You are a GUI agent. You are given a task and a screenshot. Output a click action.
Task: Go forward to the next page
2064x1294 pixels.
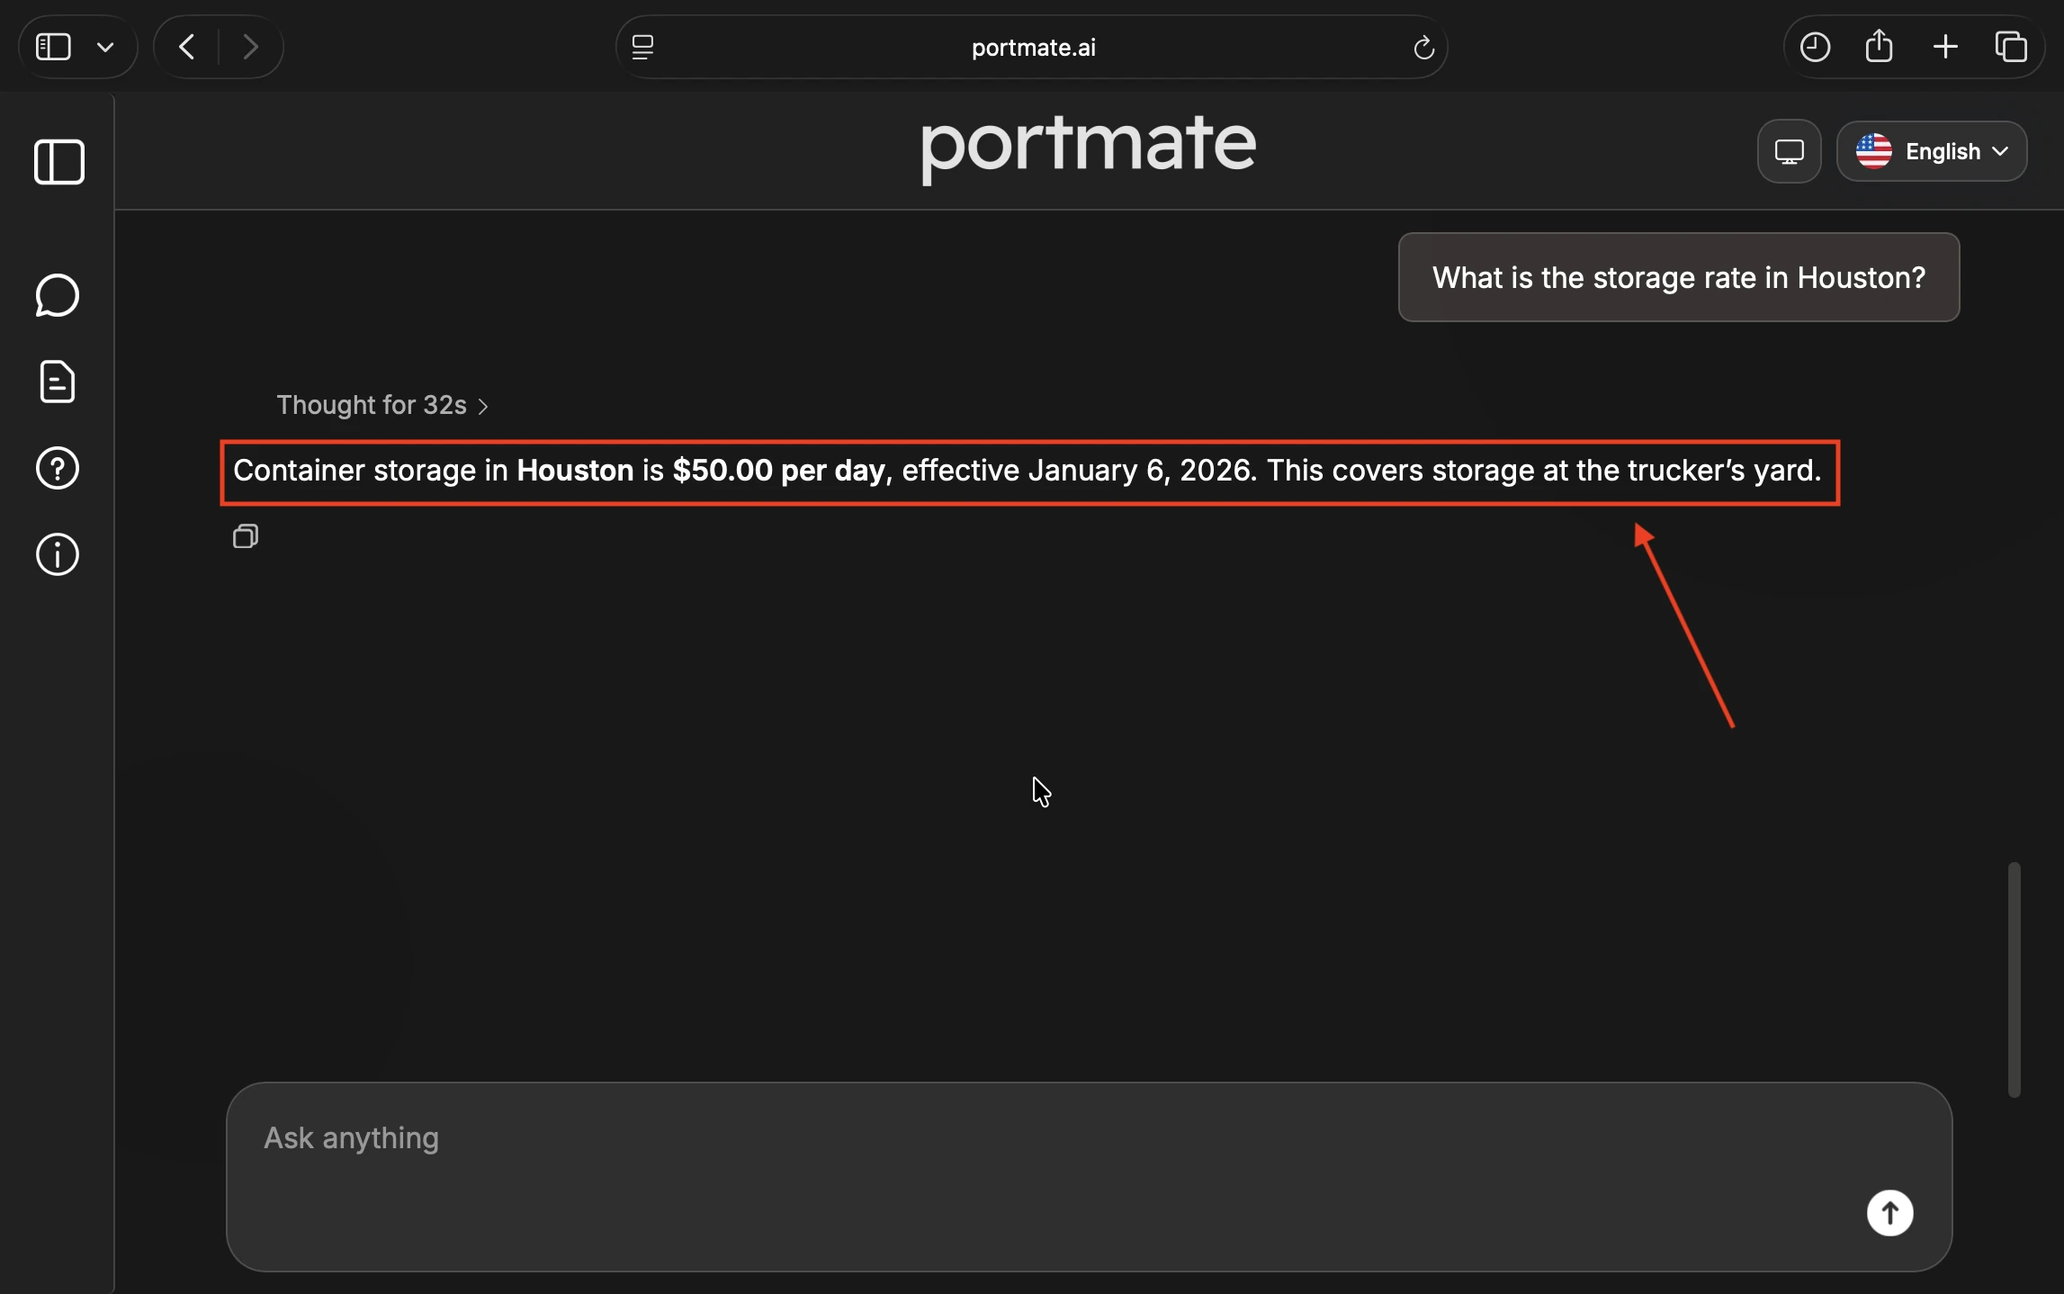tap(251, 47)
